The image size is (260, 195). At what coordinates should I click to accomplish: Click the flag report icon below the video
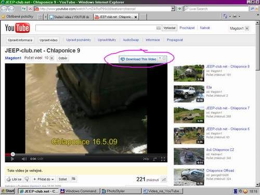click(73, 179)
